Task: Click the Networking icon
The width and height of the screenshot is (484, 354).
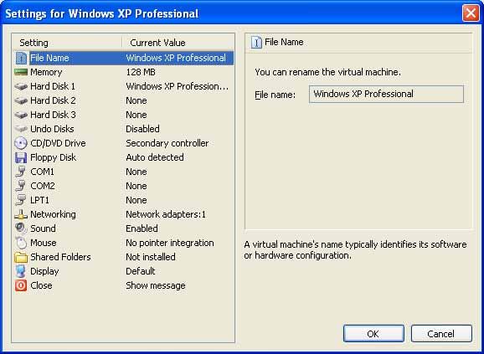Action: click(x=21, y=214)
